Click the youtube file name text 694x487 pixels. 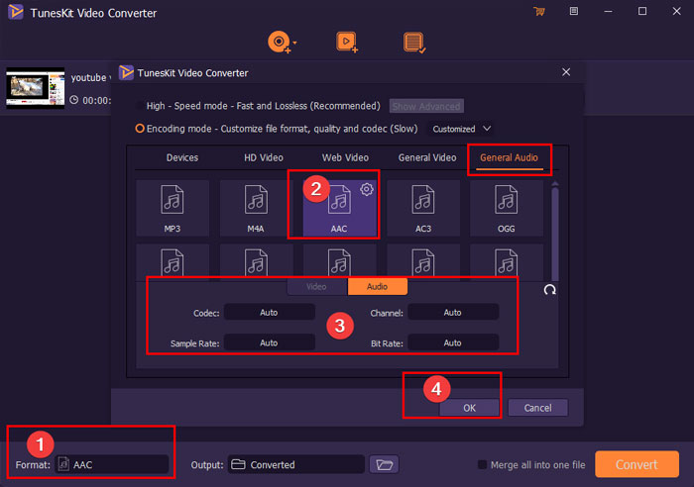pos(89,78)
